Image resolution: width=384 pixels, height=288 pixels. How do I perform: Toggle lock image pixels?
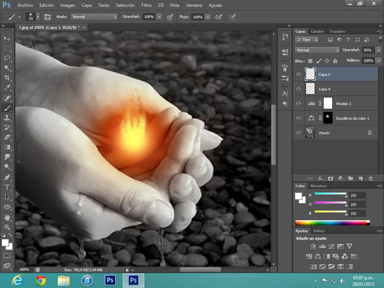(318, 61)
